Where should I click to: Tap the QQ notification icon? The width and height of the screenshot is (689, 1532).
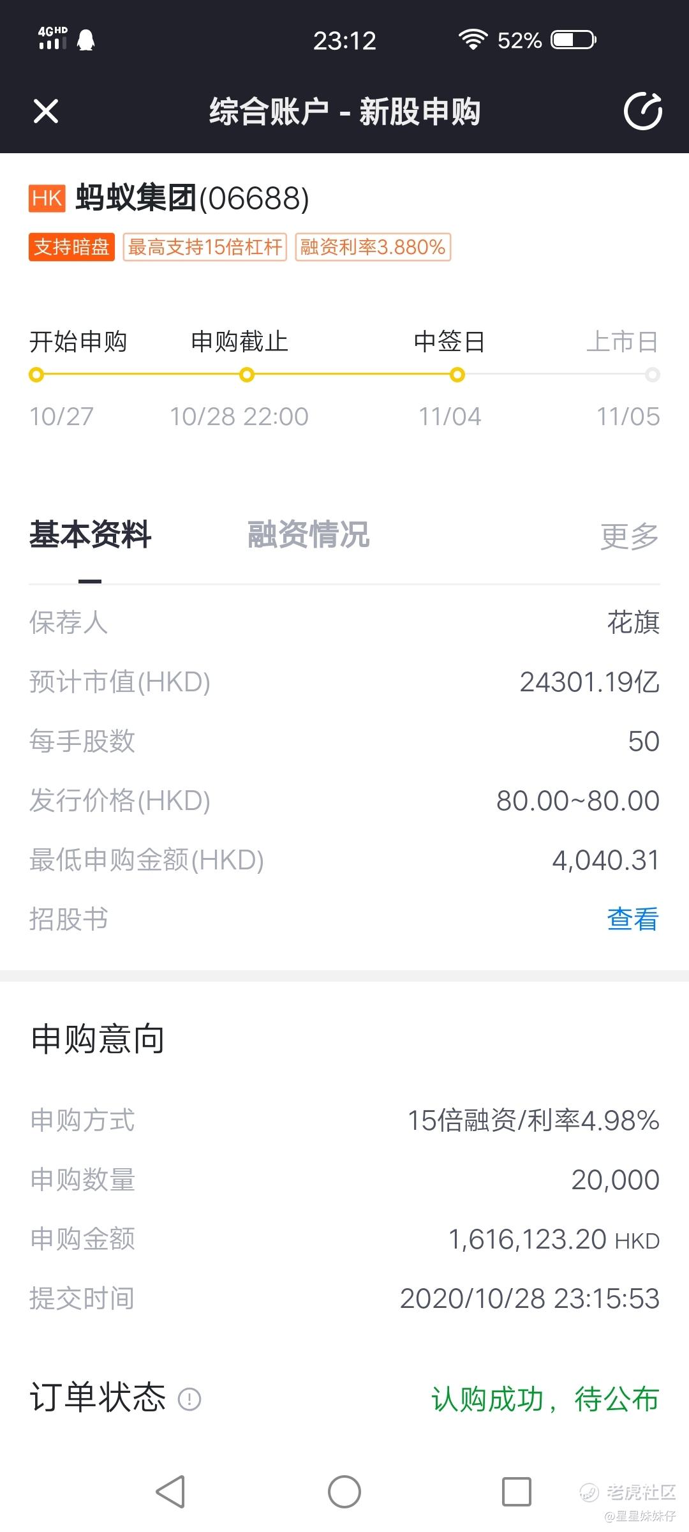tap(85, 40)
